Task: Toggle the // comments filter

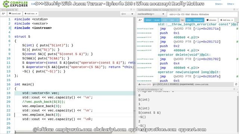Action: pyautogui.click(x=178, y=20)
